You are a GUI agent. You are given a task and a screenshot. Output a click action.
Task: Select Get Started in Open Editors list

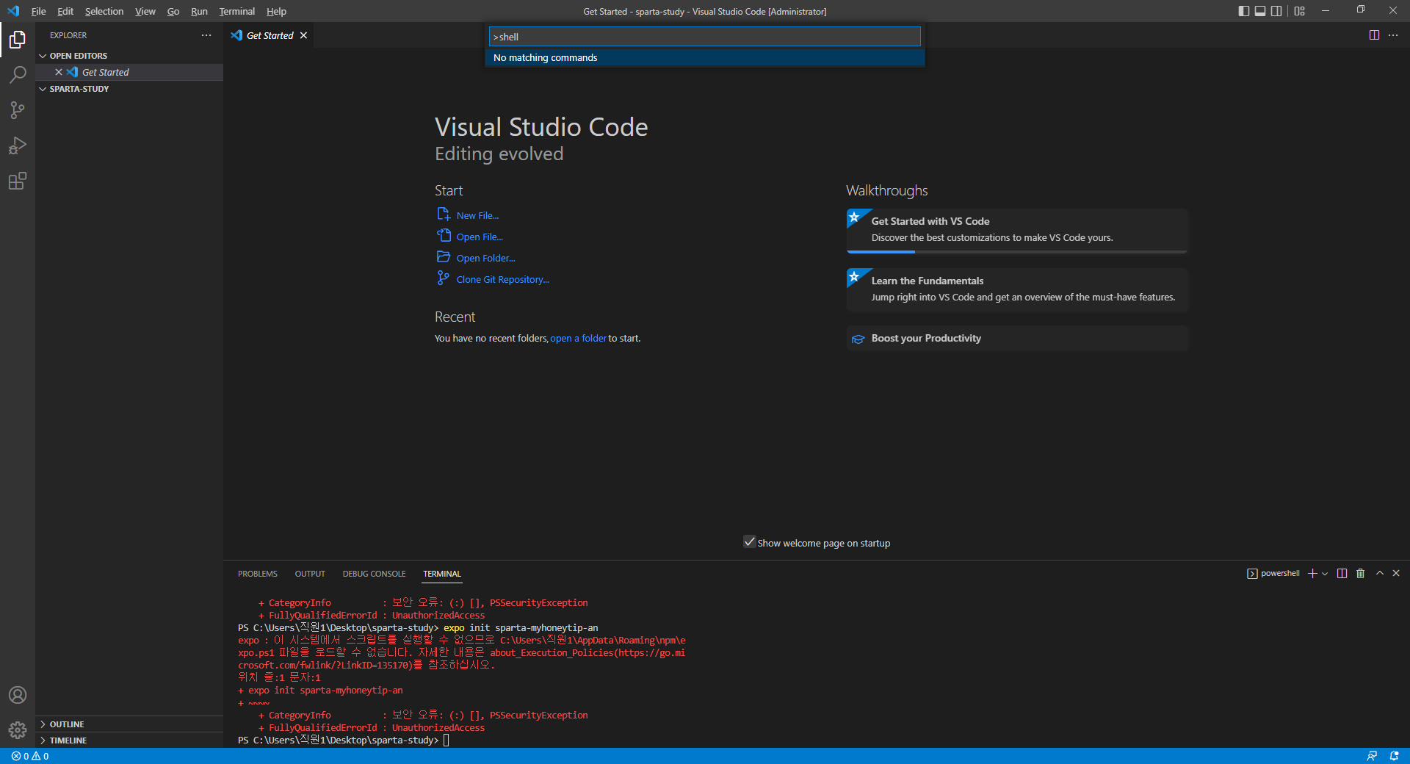[105, 72]
